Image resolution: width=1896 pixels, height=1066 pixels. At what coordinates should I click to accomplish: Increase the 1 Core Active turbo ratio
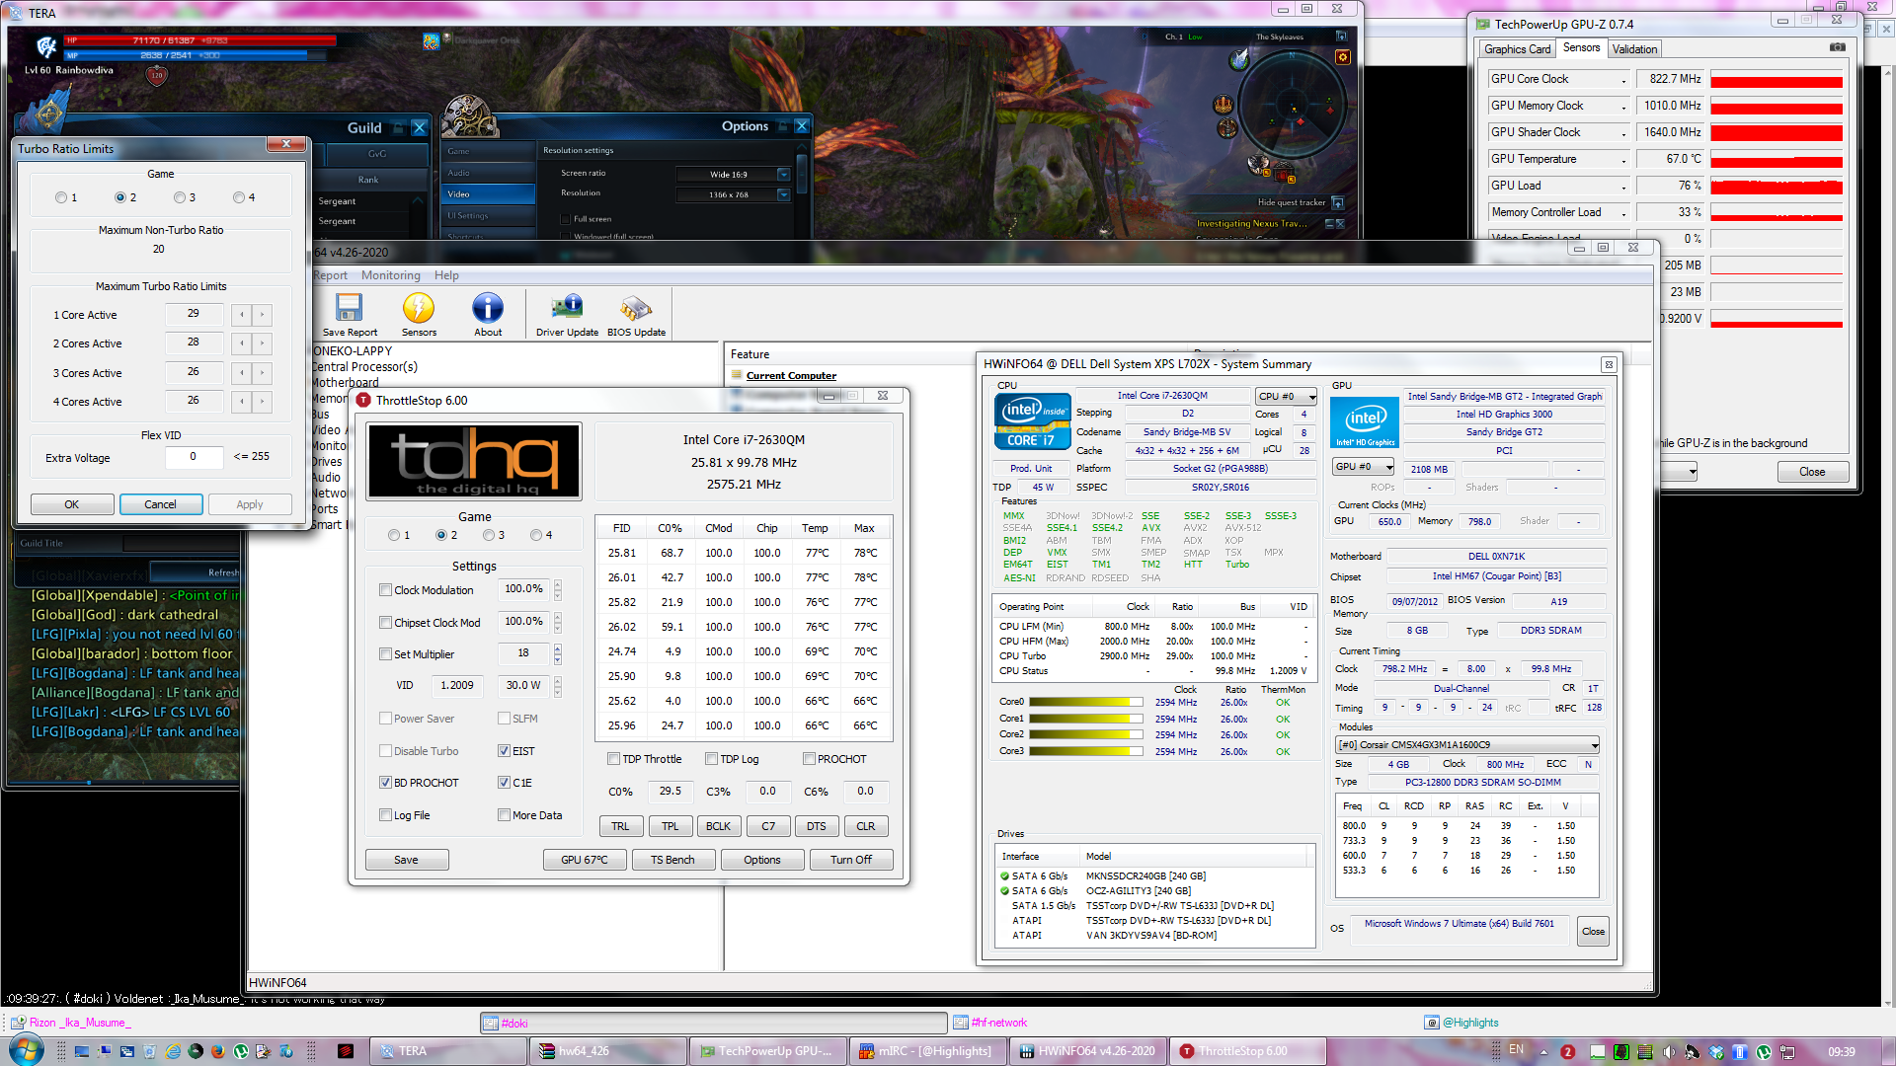263,315
